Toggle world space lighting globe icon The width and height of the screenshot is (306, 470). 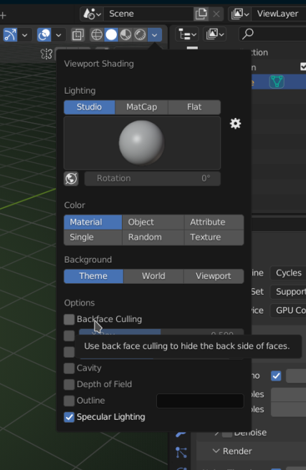tap(71, 179)
